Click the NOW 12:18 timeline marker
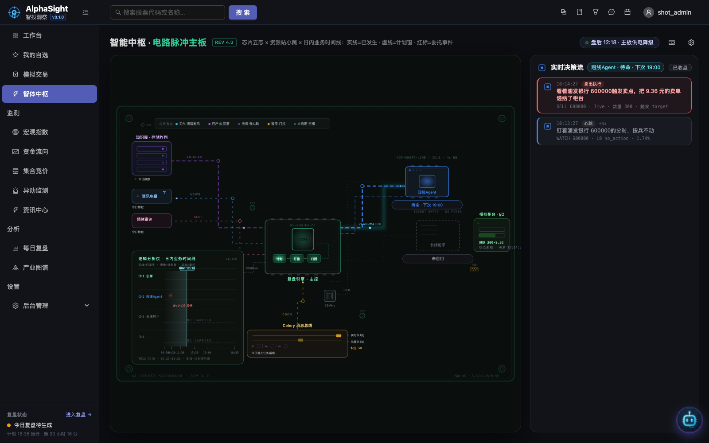Image resolution: width=709 pixels, height=443 pixels. 187,268
